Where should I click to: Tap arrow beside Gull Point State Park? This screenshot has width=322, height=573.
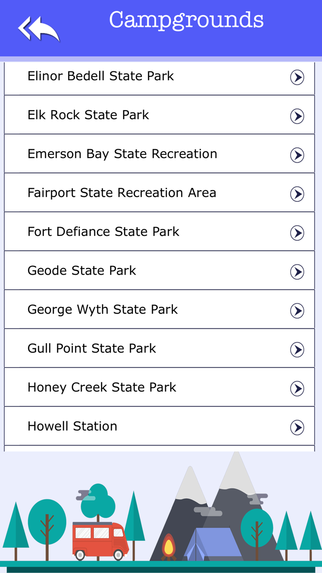pyautogui.click(x=298, y=350)
